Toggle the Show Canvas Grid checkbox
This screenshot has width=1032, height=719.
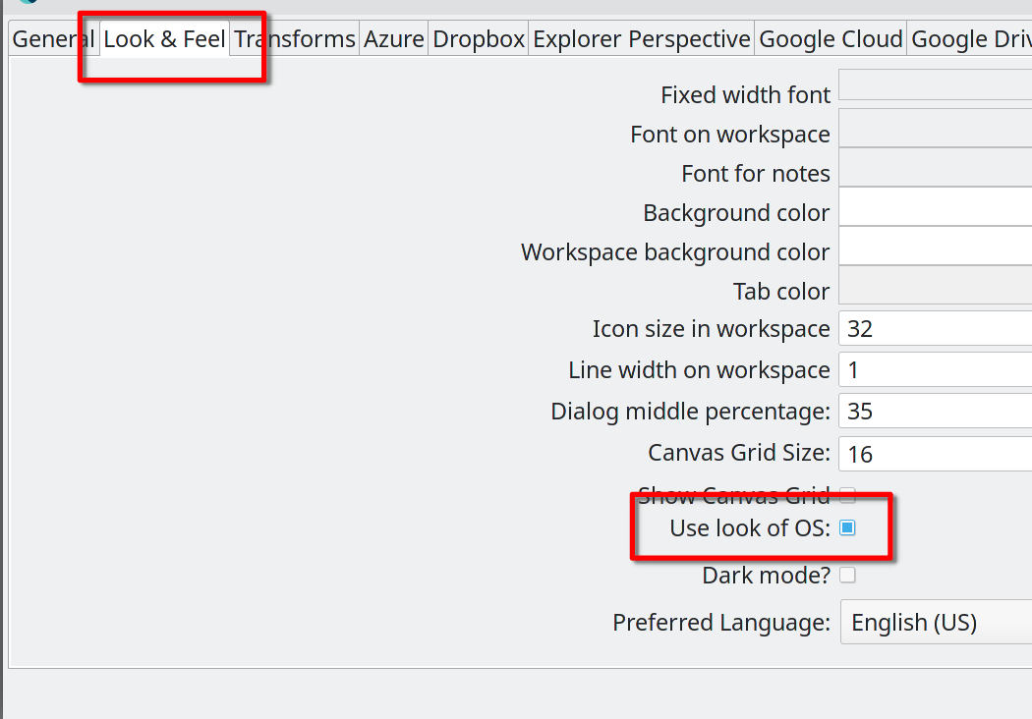coord(847,495)
